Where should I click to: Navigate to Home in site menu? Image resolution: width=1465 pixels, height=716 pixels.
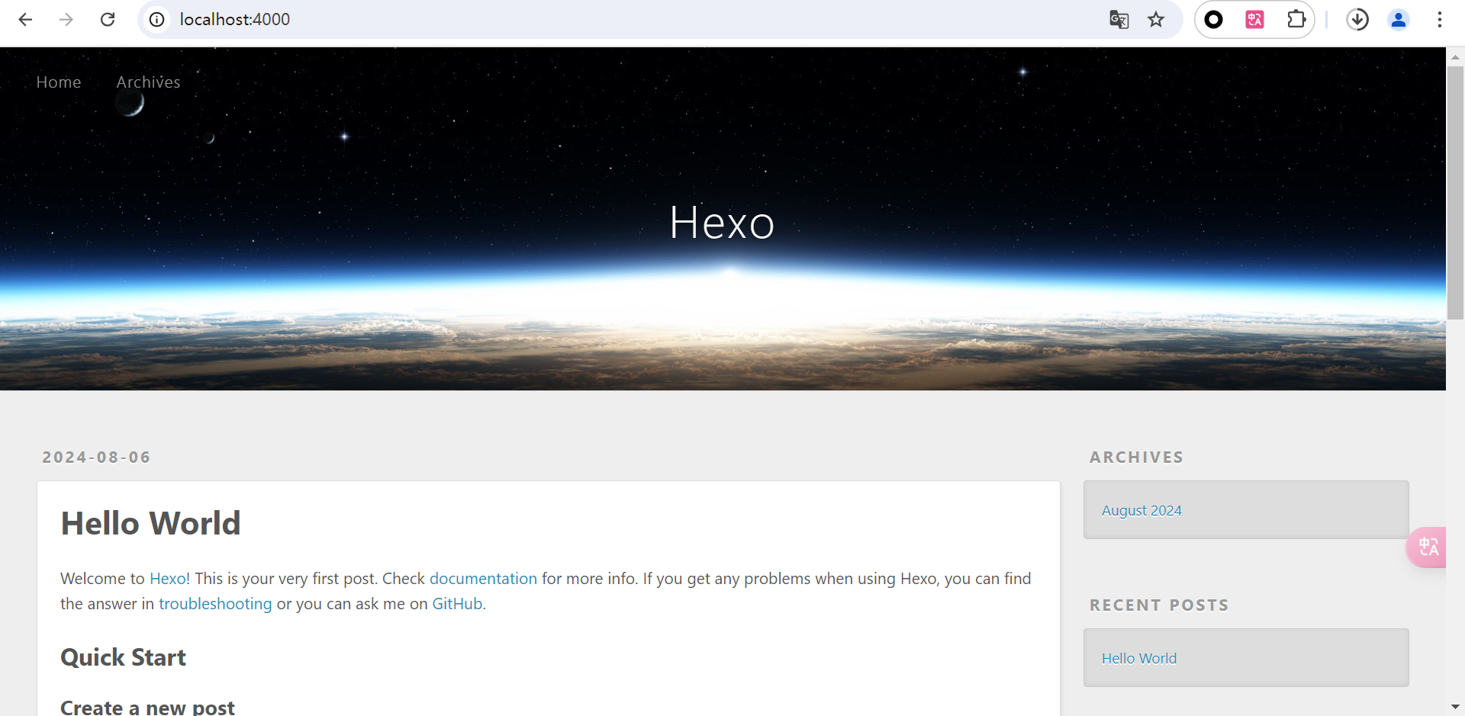coord(59,82)
